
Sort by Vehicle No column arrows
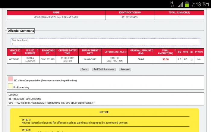click(20, 50)
